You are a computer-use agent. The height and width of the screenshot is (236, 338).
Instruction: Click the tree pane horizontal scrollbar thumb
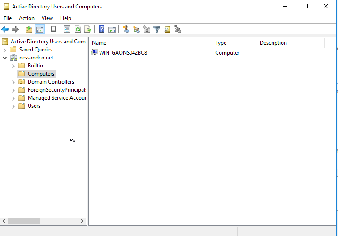click(24, 221)
